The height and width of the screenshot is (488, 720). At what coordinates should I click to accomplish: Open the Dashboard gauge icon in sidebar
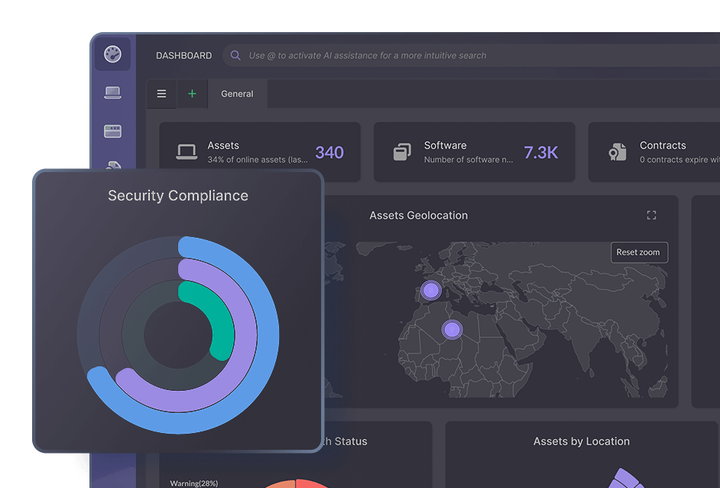tap(112, 55)
